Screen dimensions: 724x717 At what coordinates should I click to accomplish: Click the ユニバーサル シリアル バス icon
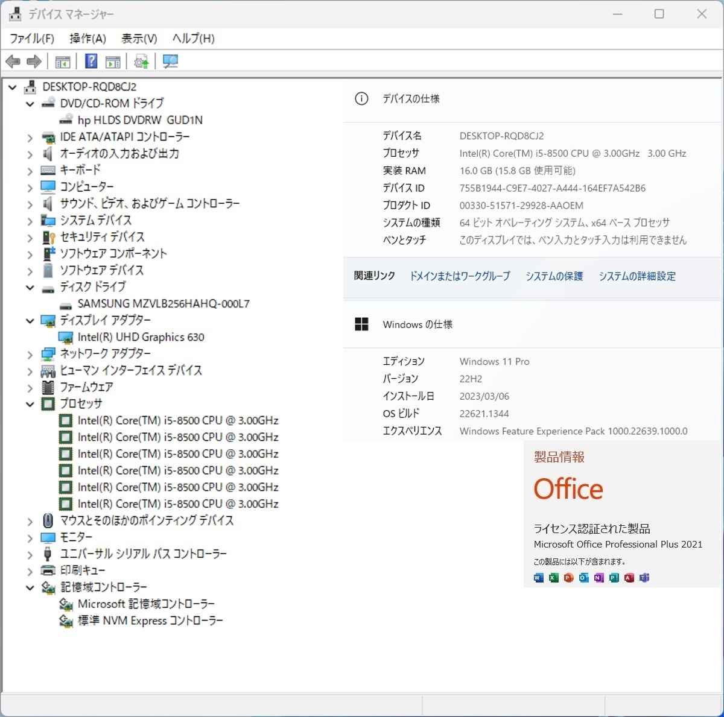pyautogui.click(x=48, y=554)
